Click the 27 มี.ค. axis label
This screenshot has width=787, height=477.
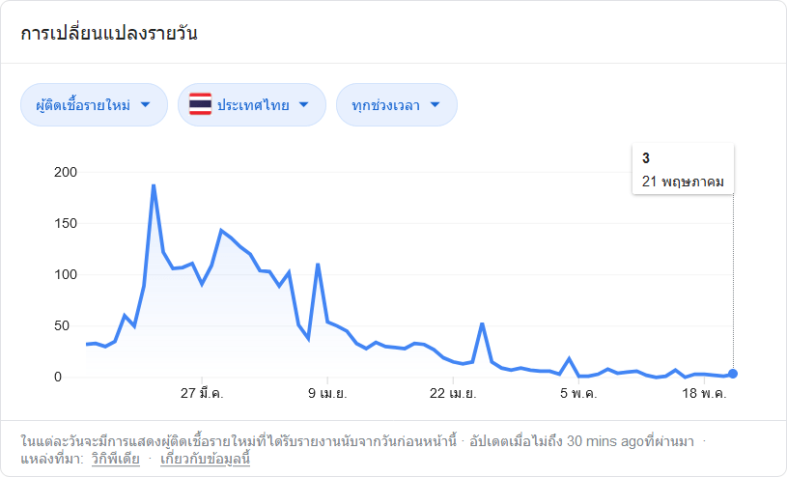click(x=202, y=393)
